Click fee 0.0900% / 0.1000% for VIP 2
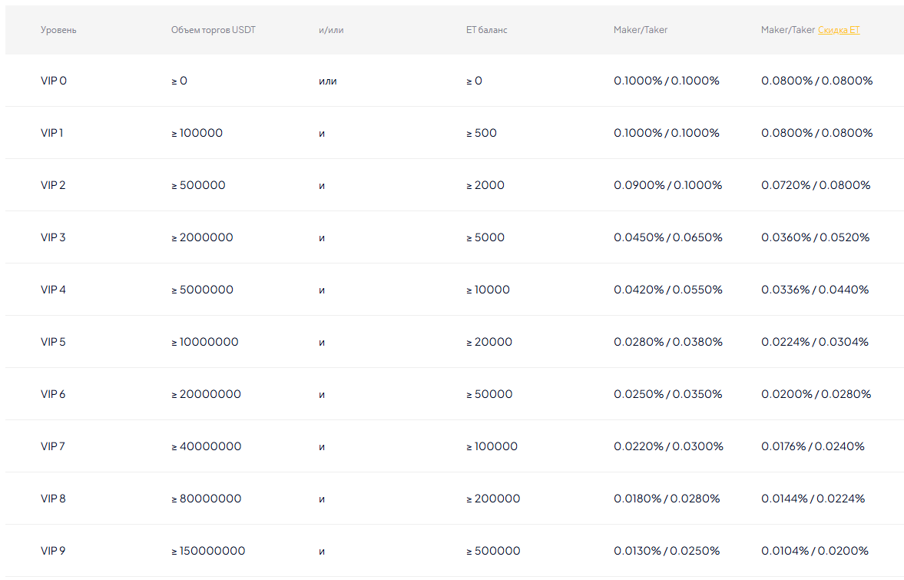The height and width of the screenshot is (580, 904). [667, 185]
